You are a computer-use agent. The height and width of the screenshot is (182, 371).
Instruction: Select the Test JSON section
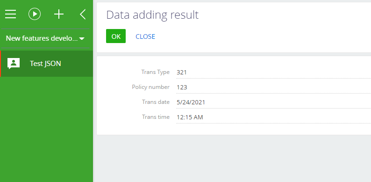(x=46, y=64)
